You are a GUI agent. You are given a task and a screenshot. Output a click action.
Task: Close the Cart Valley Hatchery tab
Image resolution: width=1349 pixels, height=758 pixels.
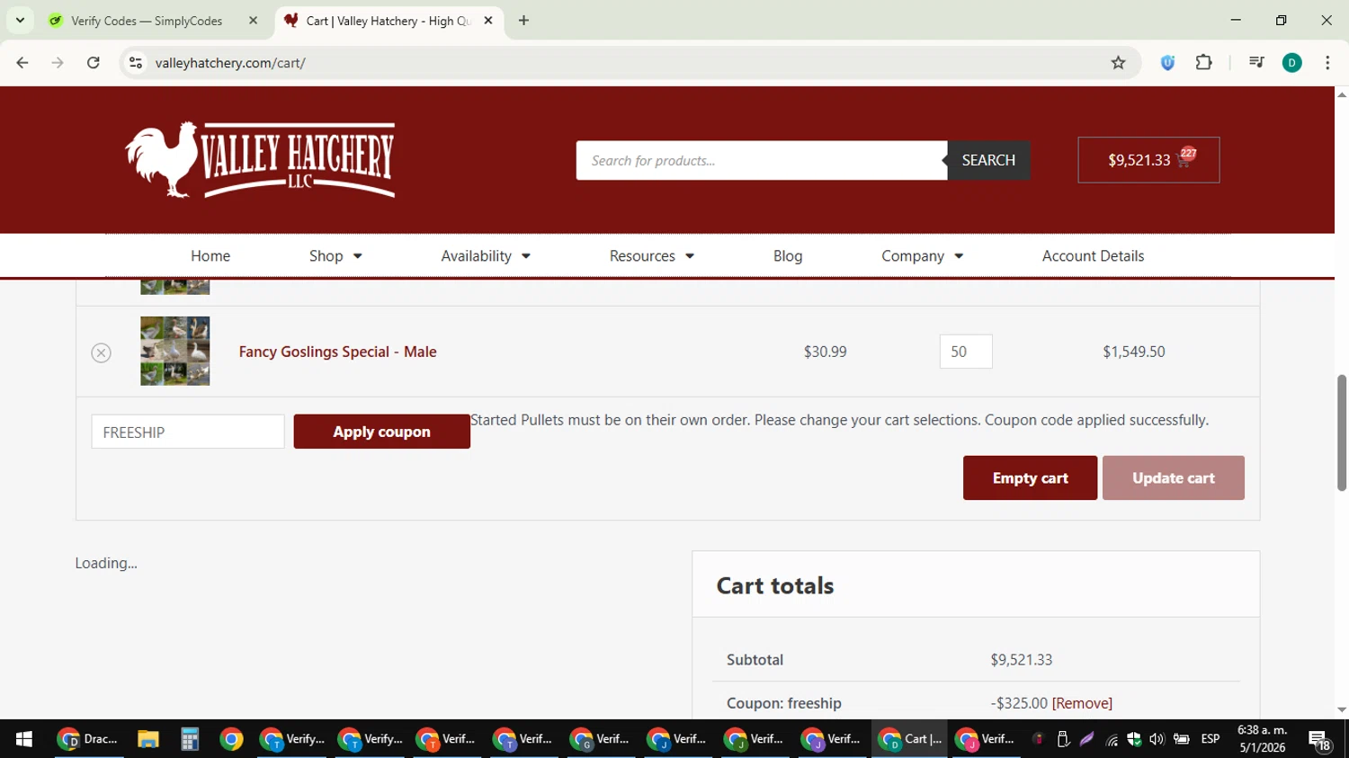[488, 21]
